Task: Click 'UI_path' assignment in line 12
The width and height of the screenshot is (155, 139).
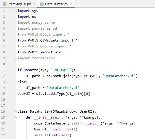Action: tap(33, 76)
